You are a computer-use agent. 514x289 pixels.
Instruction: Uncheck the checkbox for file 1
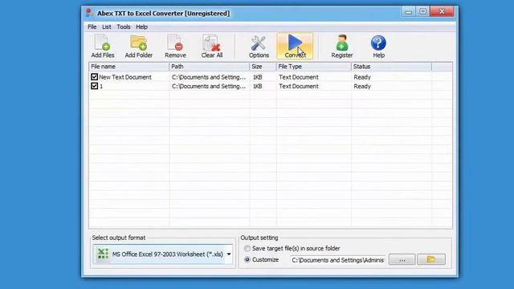click(95, 86)
